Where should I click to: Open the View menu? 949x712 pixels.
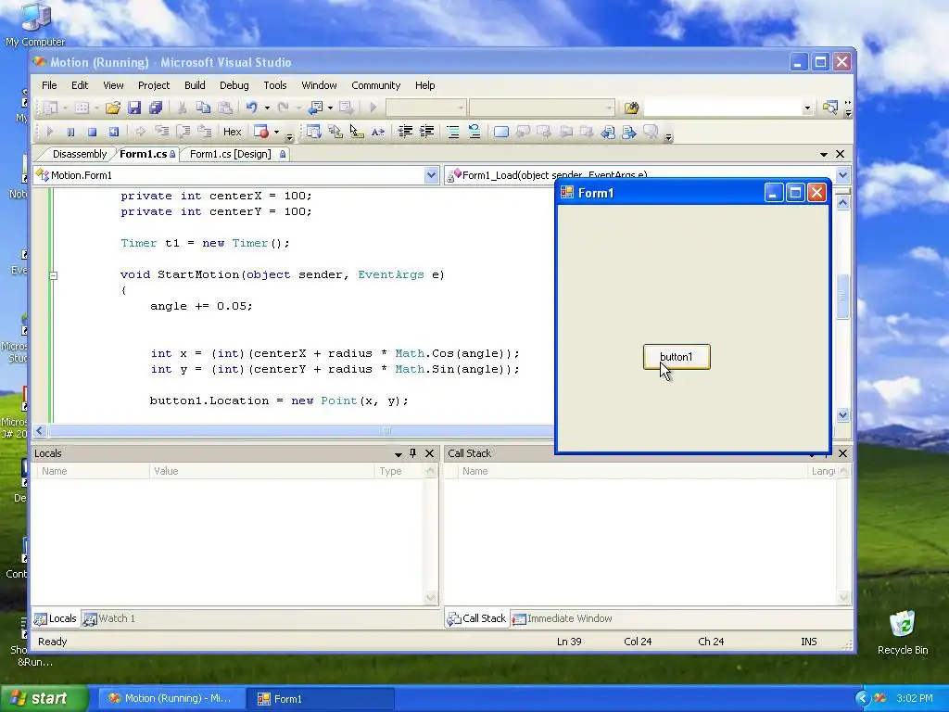pyautogui.click(x=113, y=85)
